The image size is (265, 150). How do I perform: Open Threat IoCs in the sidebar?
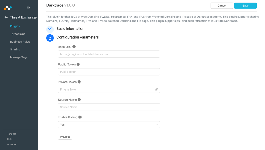click(18, 34)
